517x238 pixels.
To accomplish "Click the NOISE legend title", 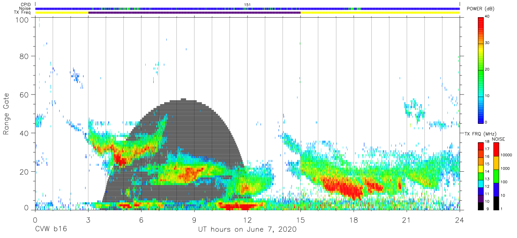I will (498, 139).
